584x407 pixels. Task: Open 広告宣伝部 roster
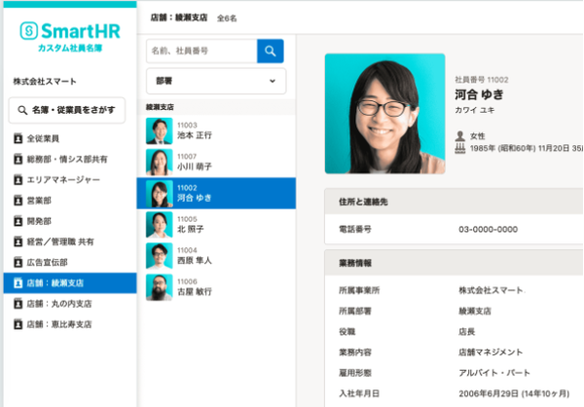[70, 262]
